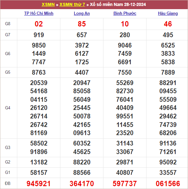The height and width of the screenshot is (189, 188).
Task: Click special prize number 597737
Action: [x=125, y=183]
